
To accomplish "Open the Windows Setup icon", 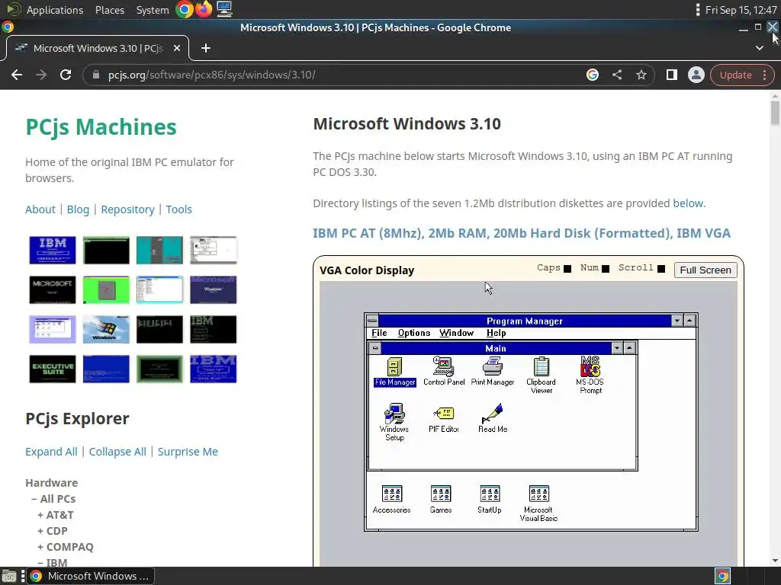I will tap(394, 422).
